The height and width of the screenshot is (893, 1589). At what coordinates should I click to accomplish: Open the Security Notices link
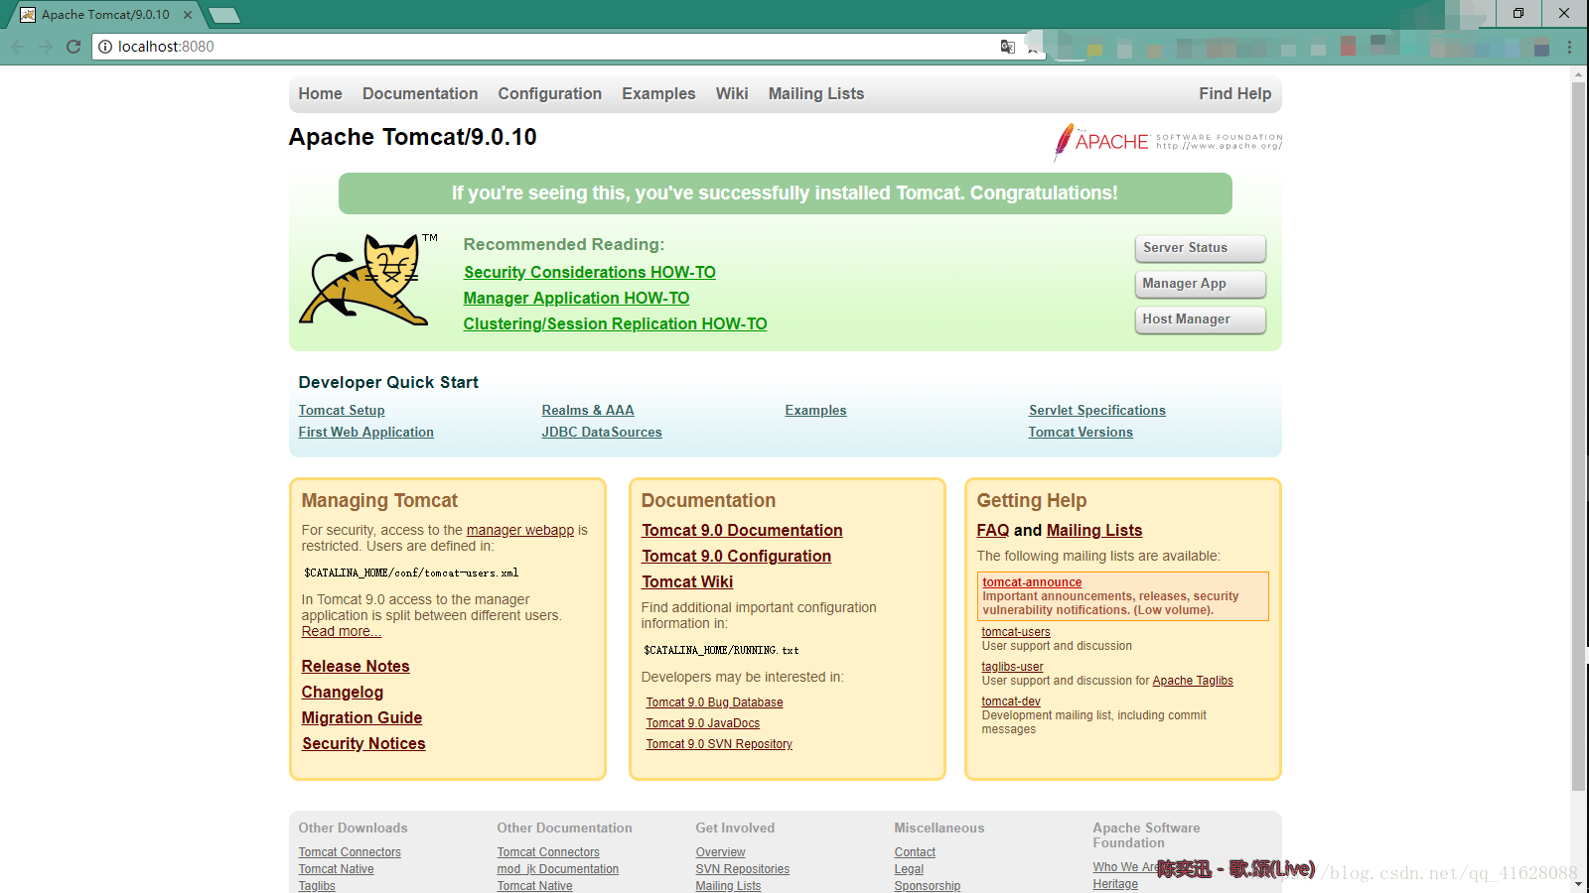pyautogui.click(x=363, y=743)
